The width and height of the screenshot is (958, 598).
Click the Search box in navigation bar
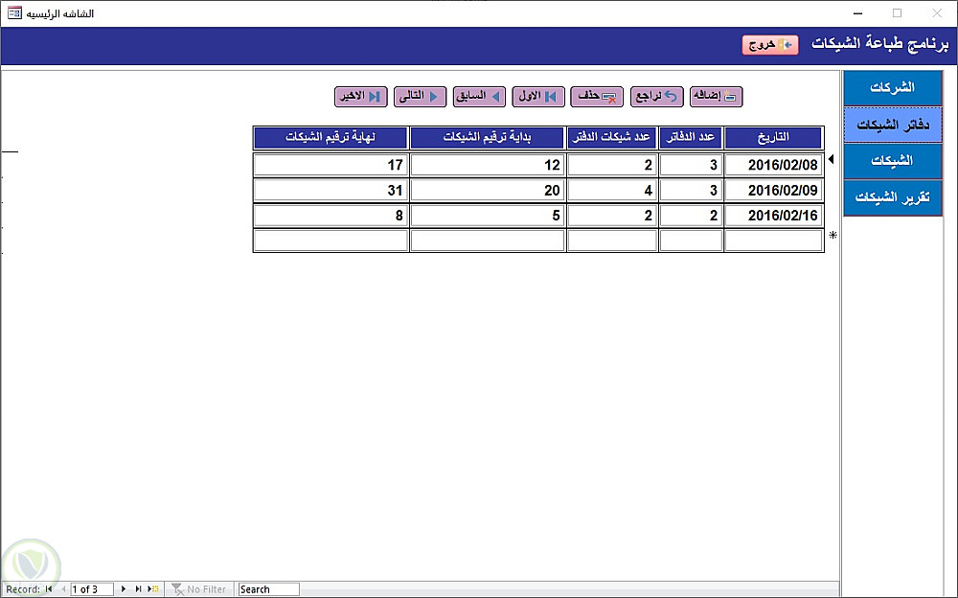click(268, 589)
